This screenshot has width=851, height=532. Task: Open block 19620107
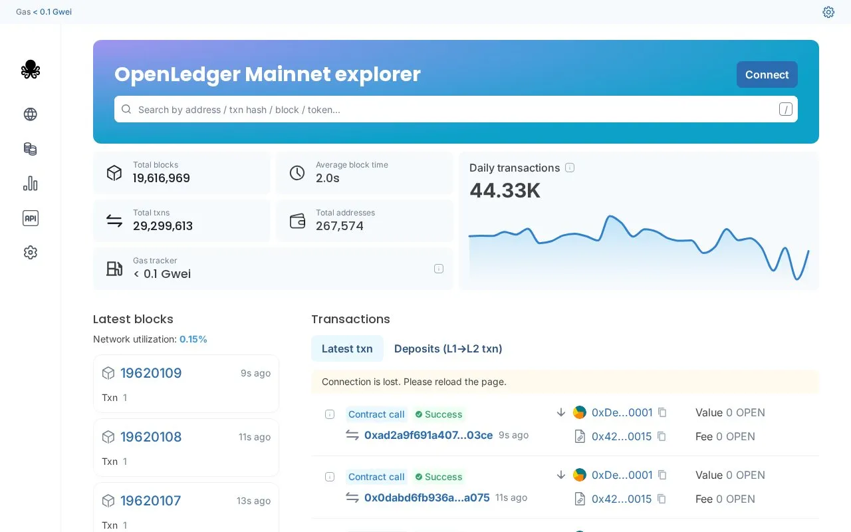(151, 501)
